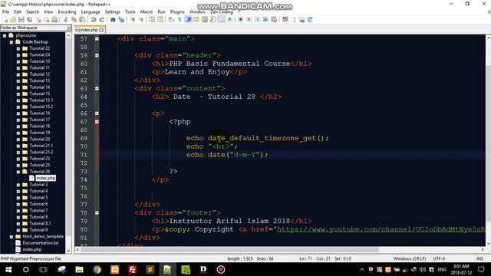Toggle Show all characters icon
Image resolution: width=491 pixels, height=276 pixels.
[x=180, y=20]
